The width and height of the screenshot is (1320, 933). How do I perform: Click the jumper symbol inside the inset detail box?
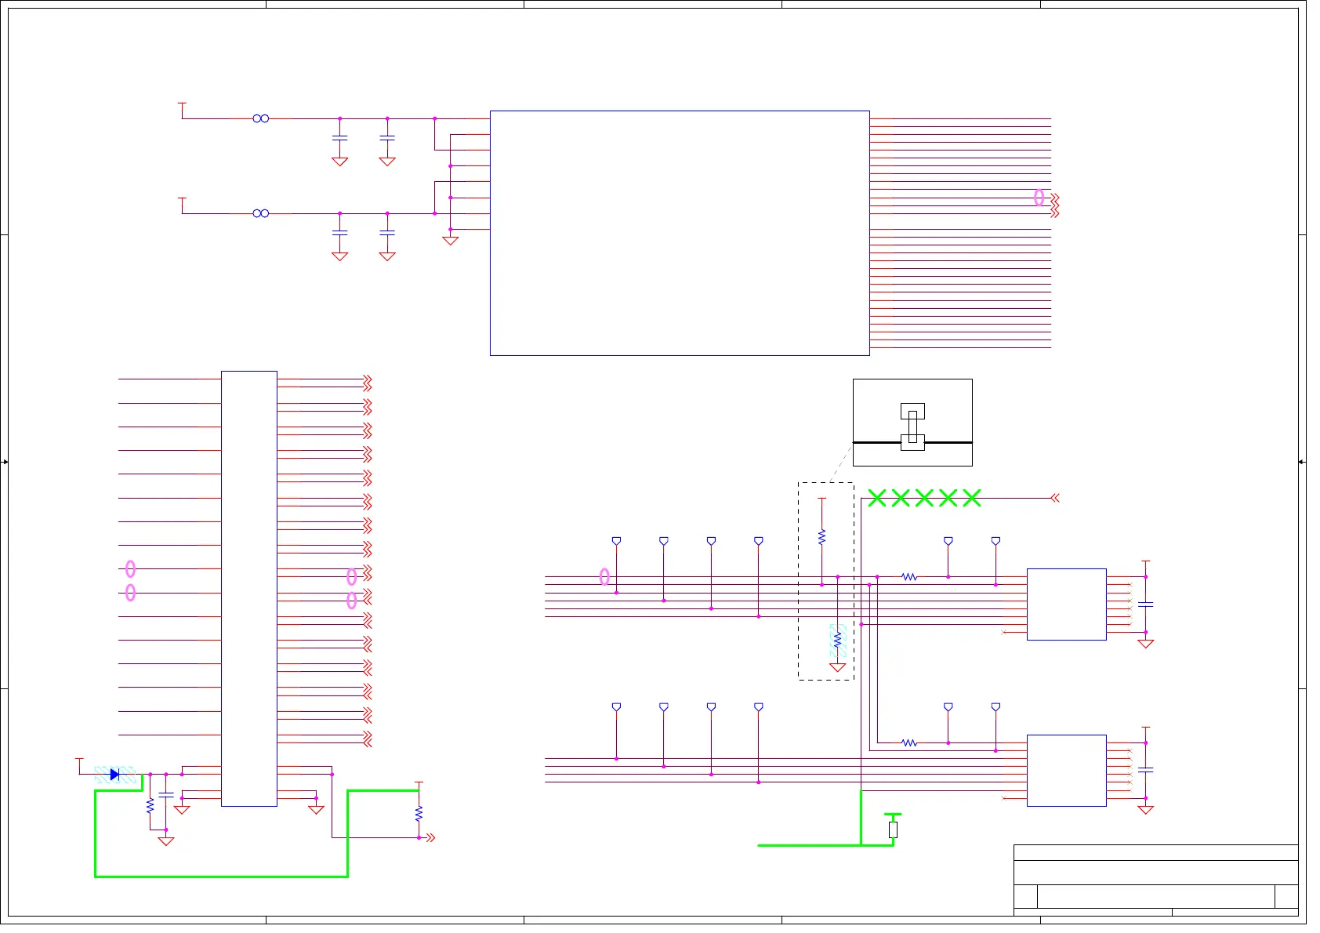[912, 427]
